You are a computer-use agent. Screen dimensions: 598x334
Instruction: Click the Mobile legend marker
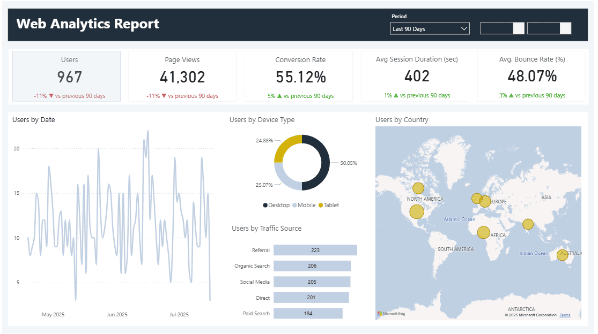coord(294,206)
